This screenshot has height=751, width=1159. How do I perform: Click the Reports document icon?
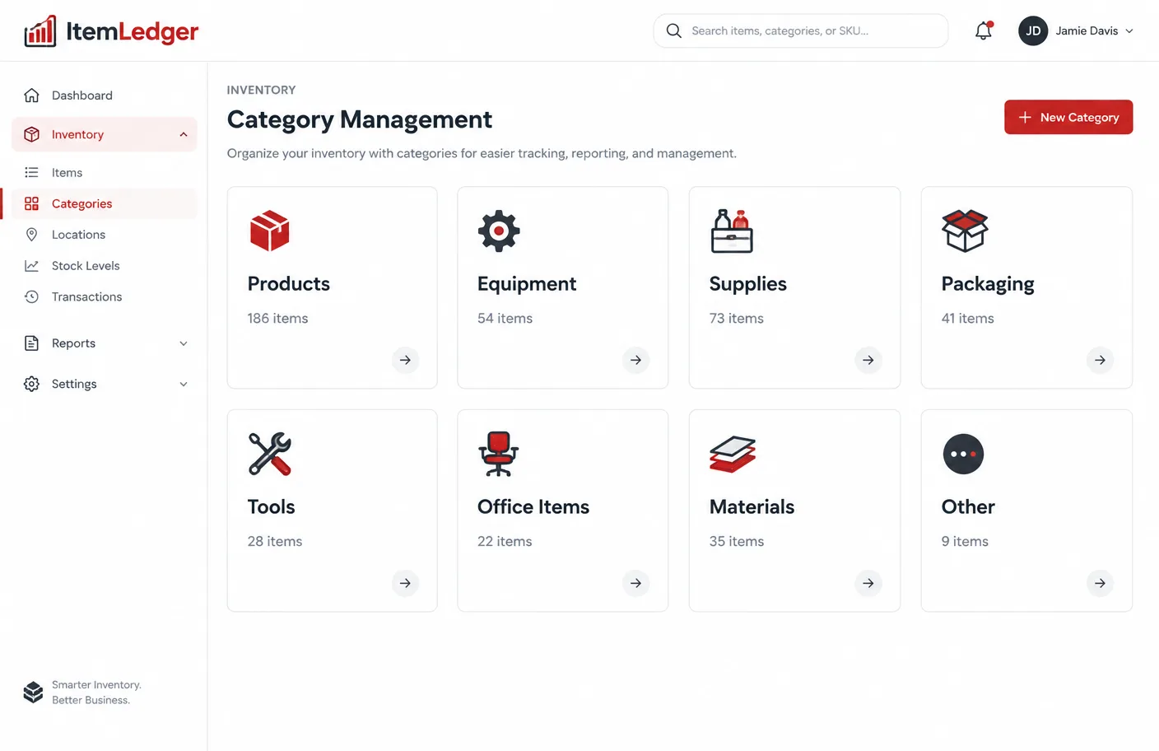[x=31, y=343]
